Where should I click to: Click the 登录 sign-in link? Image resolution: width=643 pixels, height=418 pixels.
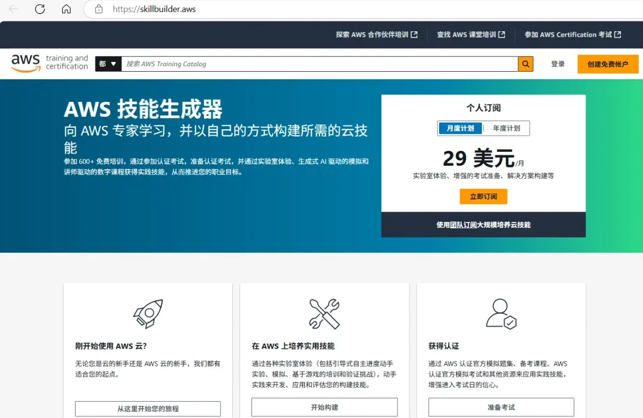tap(558, 64)
